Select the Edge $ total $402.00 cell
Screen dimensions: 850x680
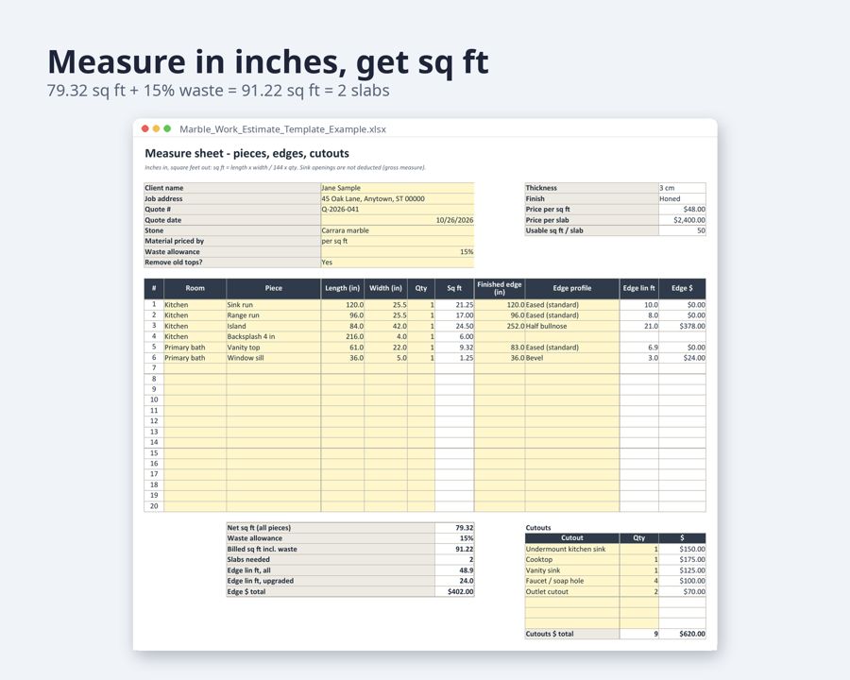(454, 591)
